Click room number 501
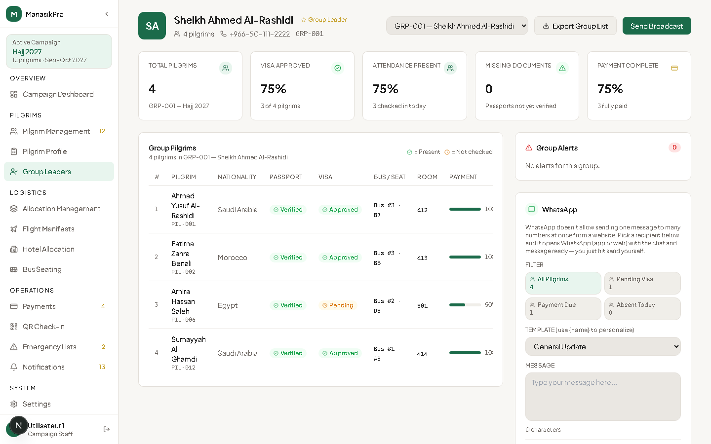The image size is (711, 444). click(x=422, y=306)
